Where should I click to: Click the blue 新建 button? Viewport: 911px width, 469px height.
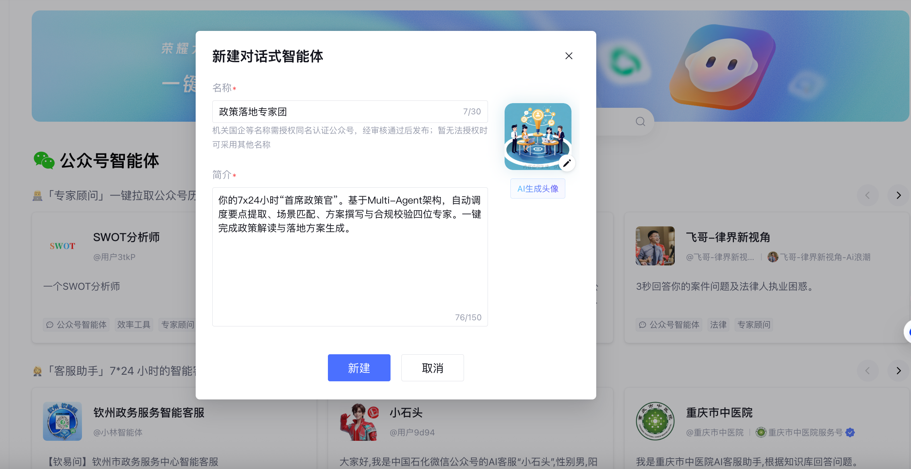tap(359, 368)
